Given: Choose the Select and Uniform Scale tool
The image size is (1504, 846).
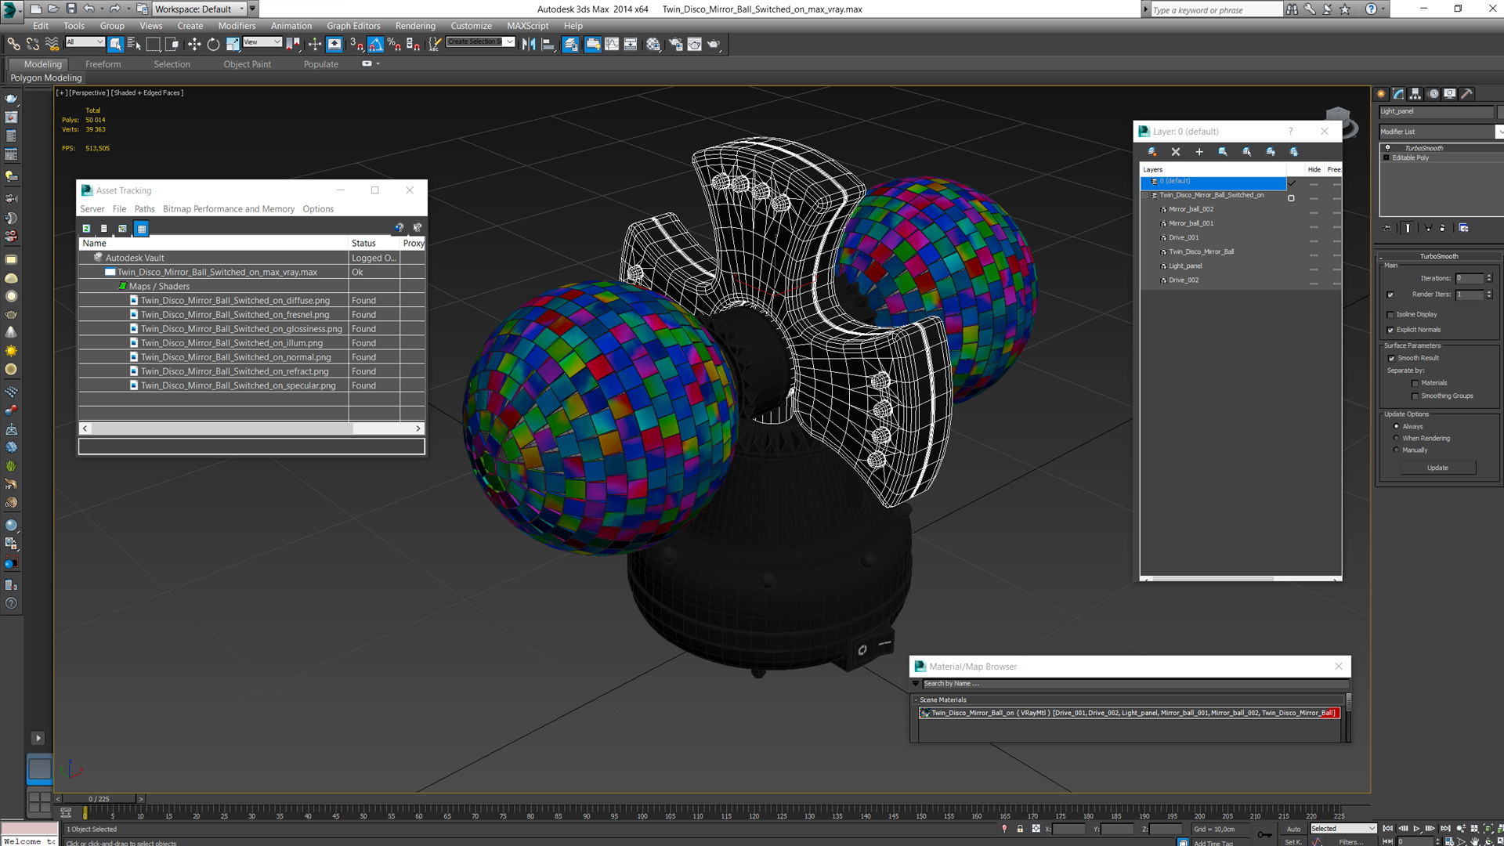Looking at the screenshot, I should [x=233, y=45].
